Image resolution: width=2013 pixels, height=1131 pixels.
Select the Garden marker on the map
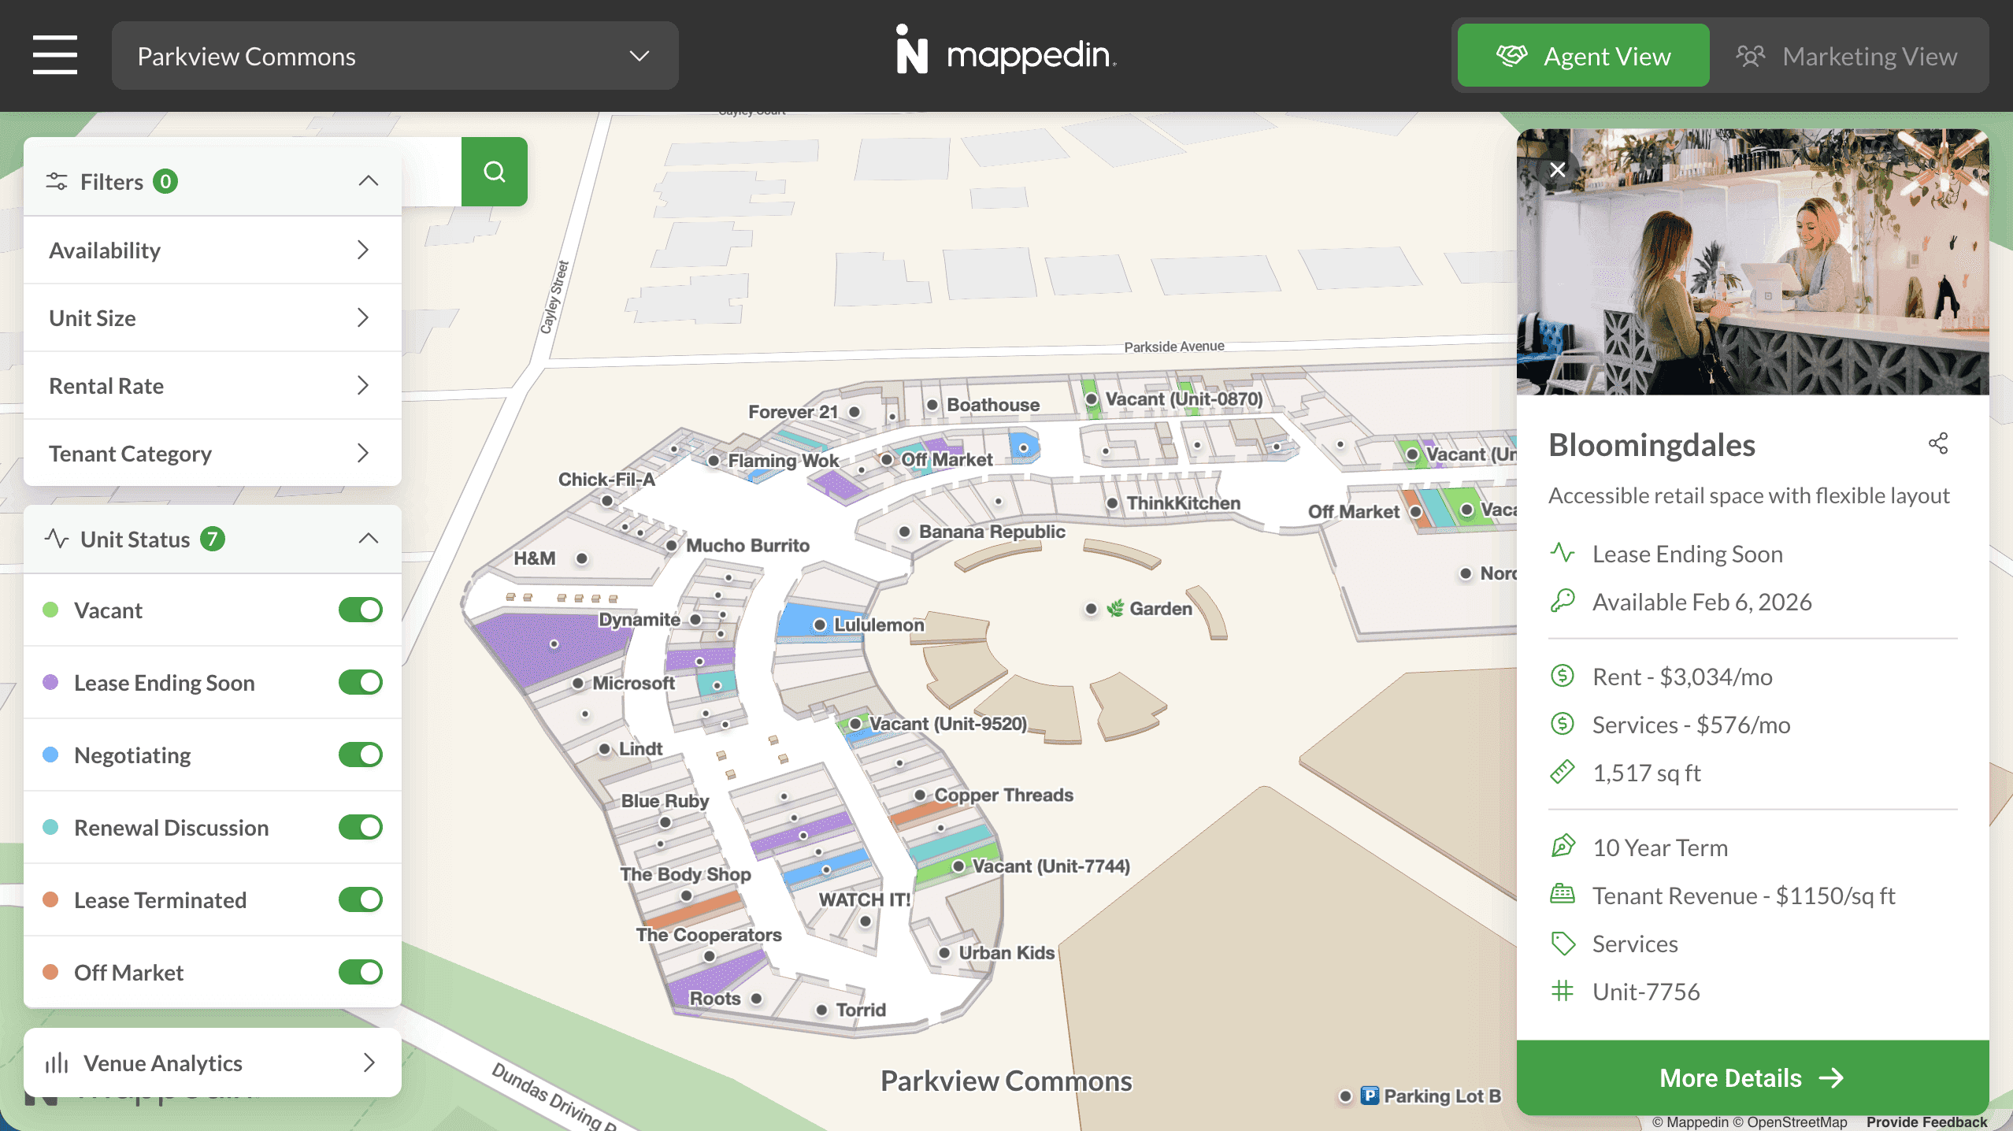pyautogui.click(x=1091, y=609)
